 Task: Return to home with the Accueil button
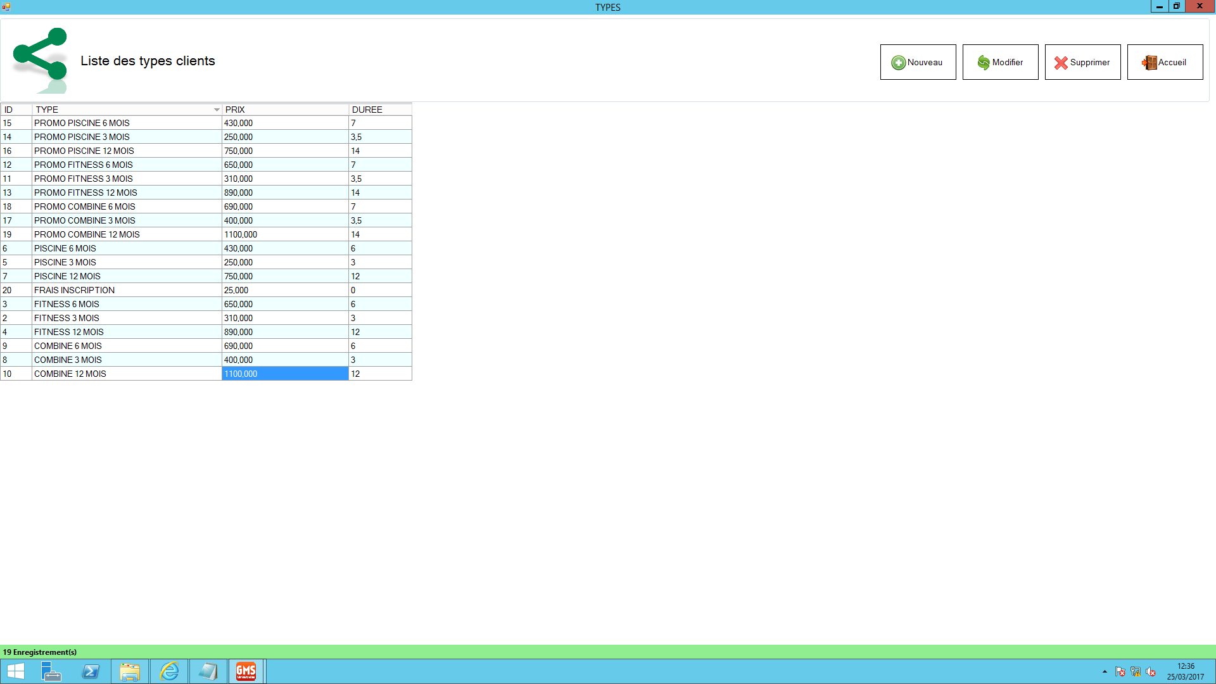[1165, 62]
